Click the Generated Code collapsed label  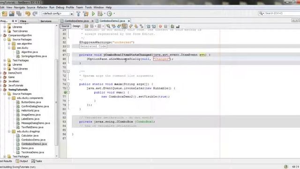93,46
